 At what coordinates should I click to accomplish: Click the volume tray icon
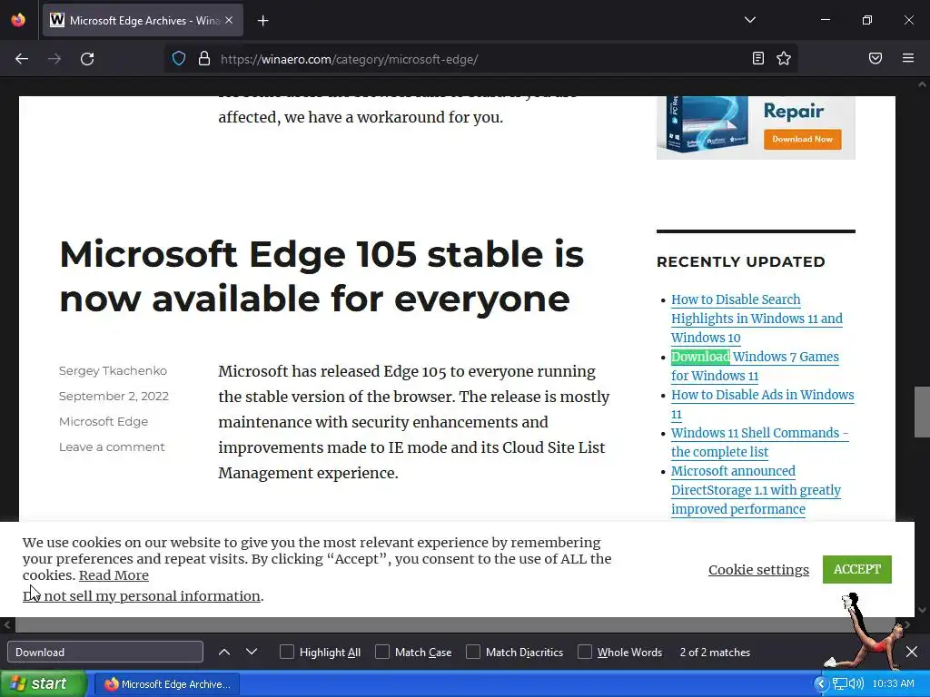tap(856, 684)
